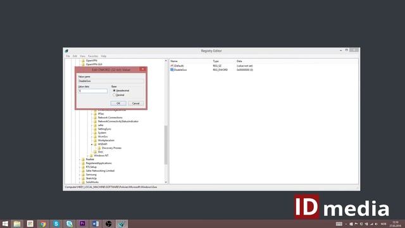Click the RegisteredApplications folder icon
The width and height of the screenshot is (405, 228).
pyautogui.click(x=83, y=163)
